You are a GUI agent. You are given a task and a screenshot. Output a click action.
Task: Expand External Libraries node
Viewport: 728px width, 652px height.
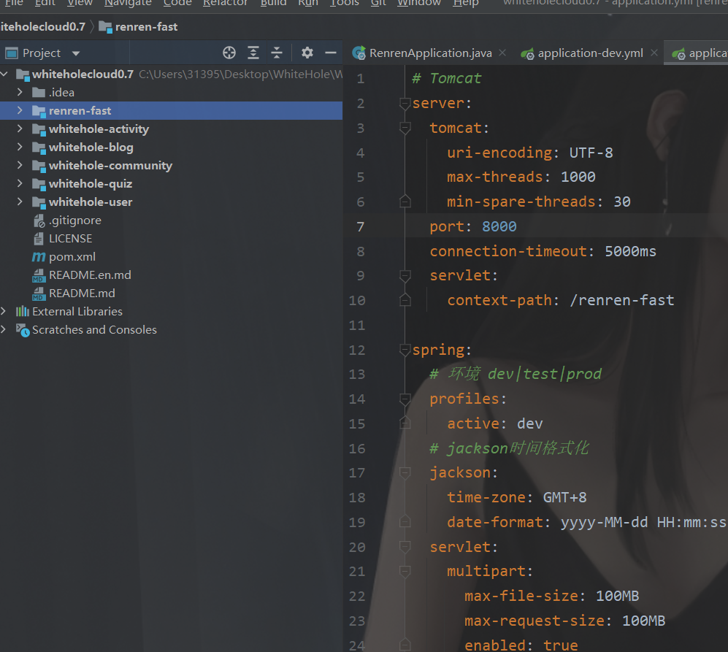(x=4, y=311)
